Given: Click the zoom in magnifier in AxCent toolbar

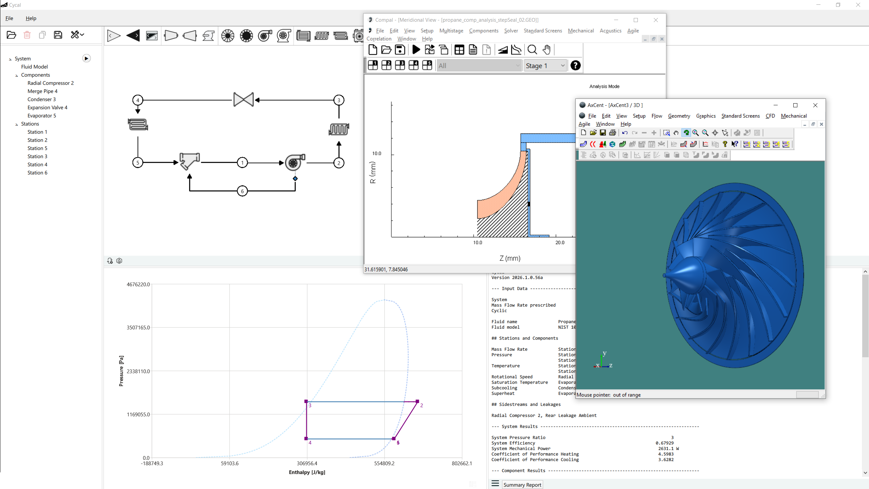Looking at the screenshot, I should (696, 133).
